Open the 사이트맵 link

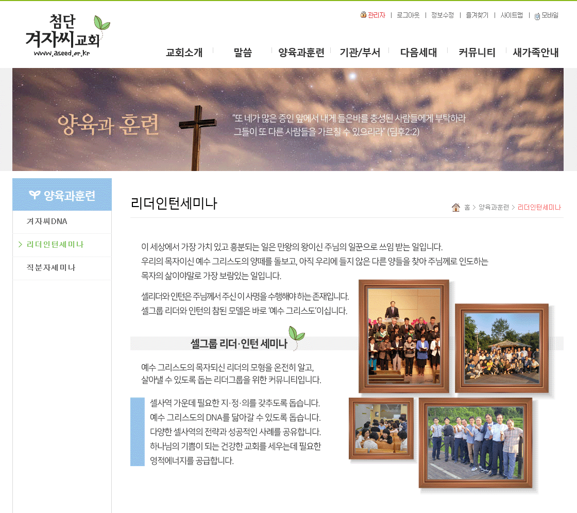[x=512, y=15]
